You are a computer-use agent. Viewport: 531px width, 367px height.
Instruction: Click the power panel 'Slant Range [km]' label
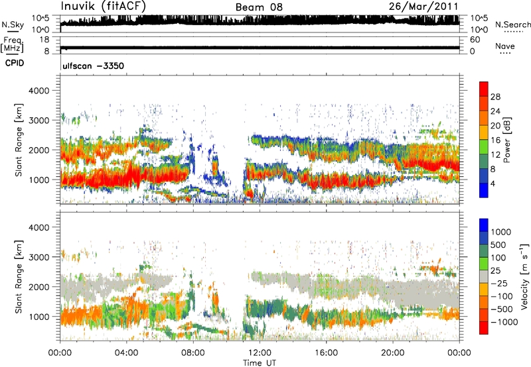tap(19, 140)
